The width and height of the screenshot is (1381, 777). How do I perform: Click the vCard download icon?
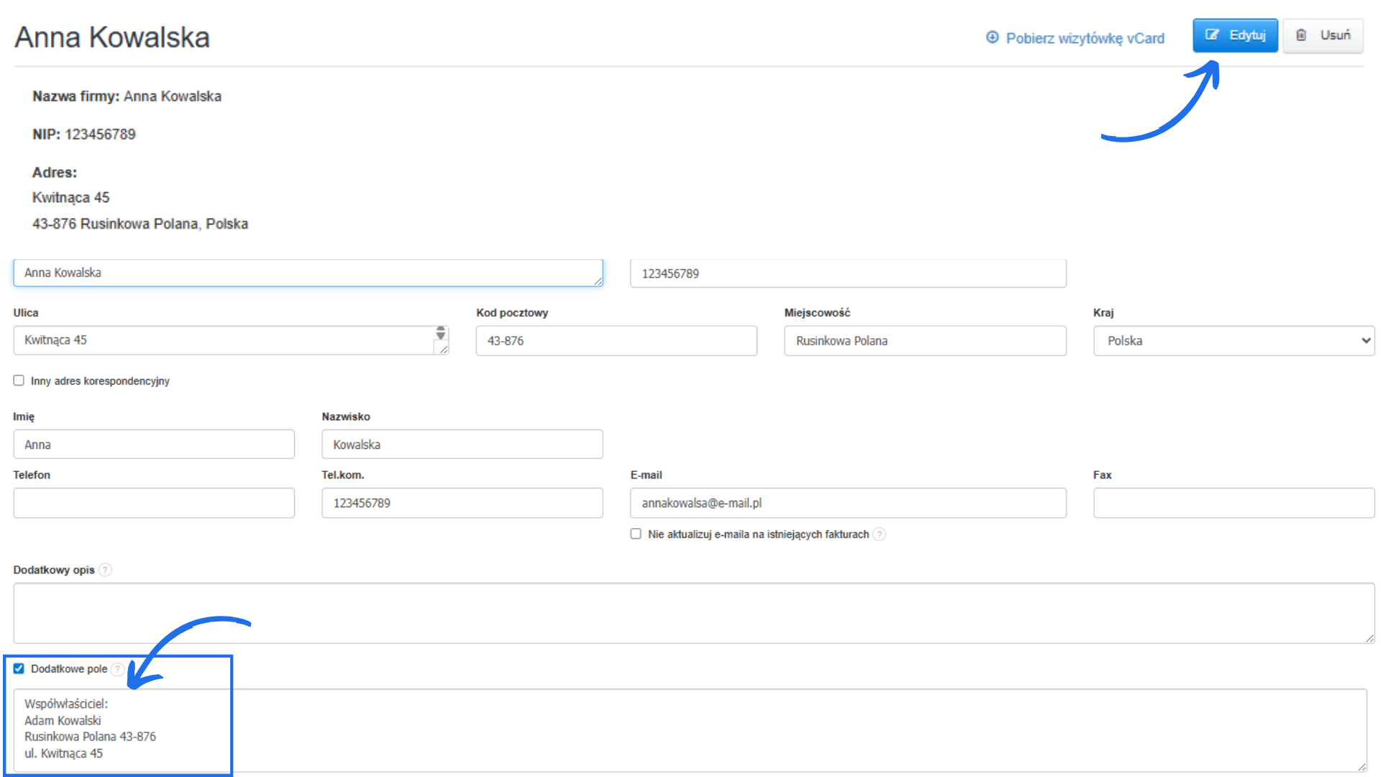992,37
